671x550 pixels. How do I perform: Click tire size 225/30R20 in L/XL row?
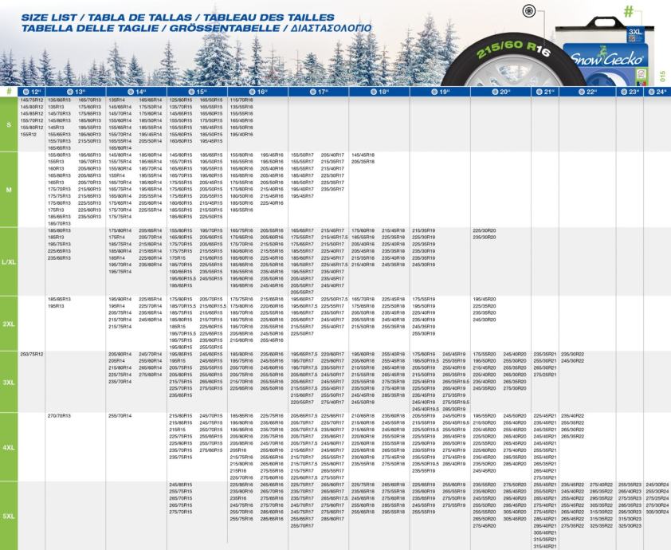(x=485, y=230)
